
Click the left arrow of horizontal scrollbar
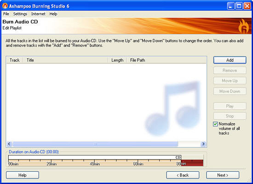coord(9,144)
